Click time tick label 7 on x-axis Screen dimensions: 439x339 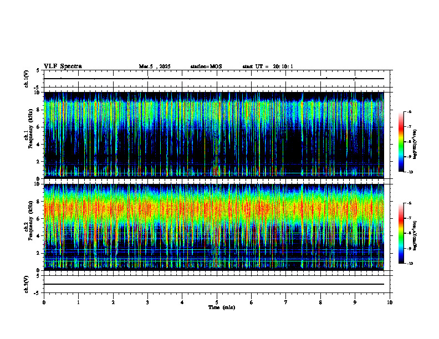click(x=286, y=302)
